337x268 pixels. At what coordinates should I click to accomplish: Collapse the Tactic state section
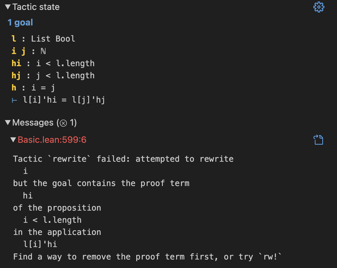[x=8, y=7]
